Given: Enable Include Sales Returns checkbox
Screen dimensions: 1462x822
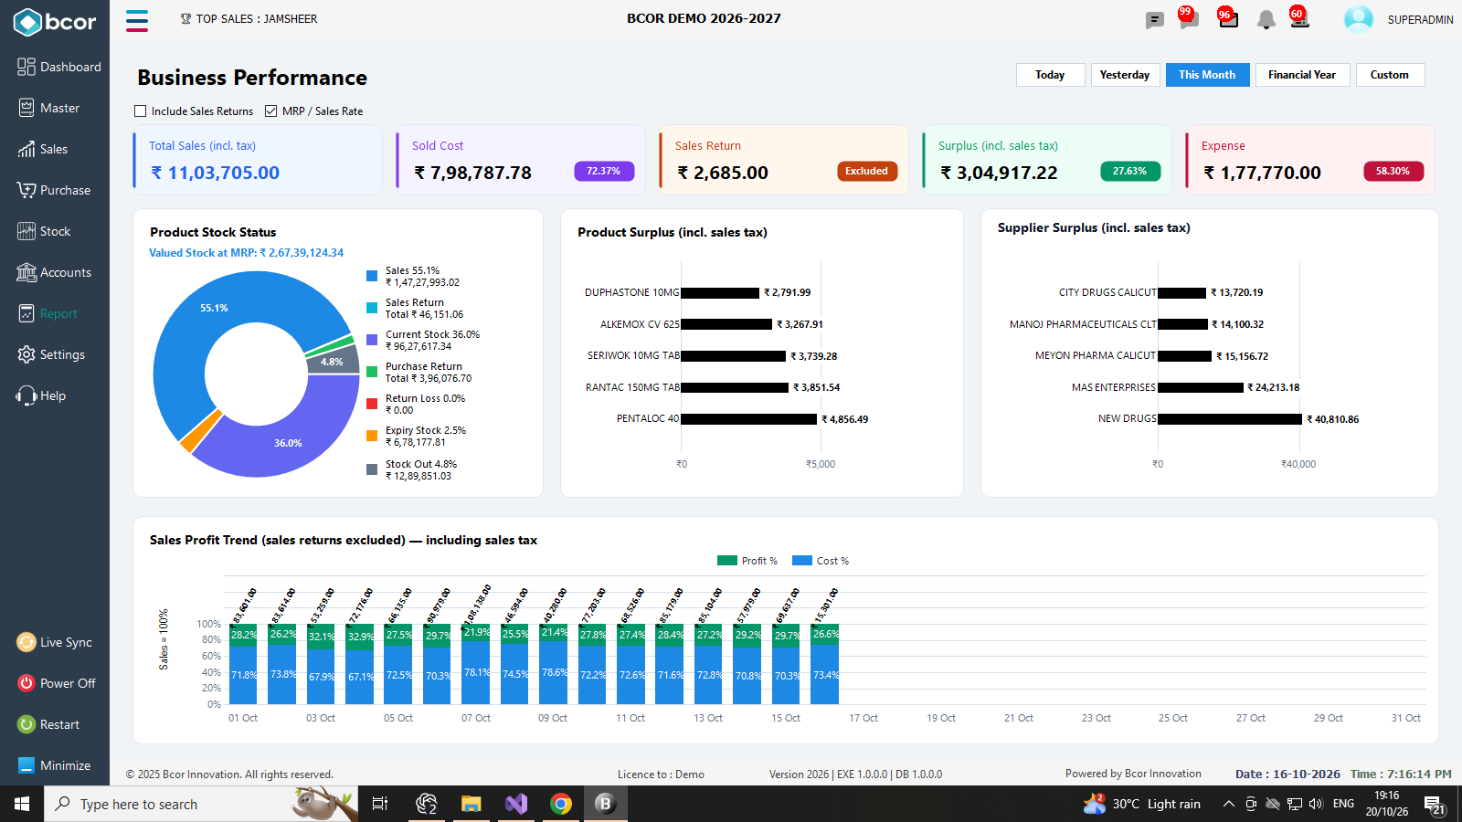Looking at the screenshot, I should click(141, 111).
